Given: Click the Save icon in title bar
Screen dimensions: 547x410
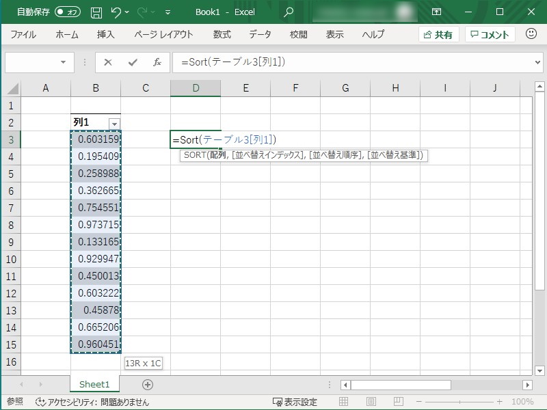Looking at the screenshot, I should tap(96, 12).
